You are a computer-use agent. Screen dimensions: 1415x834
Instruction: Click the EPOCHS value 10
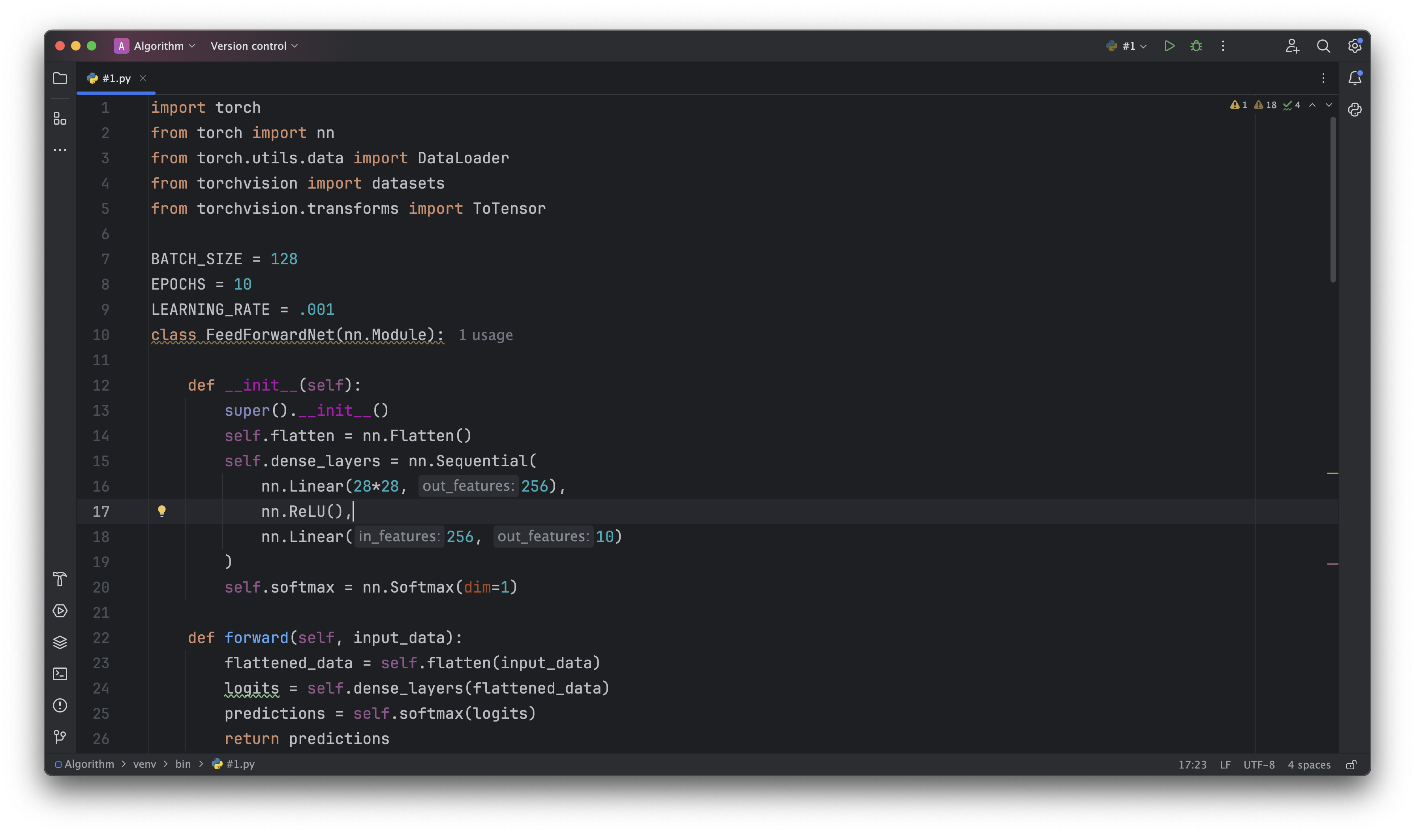(242, 284)
